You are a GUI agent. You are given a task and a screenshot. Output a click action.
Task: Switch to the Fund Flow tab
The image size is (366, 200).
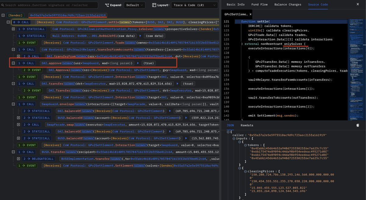tap(259, 5)
